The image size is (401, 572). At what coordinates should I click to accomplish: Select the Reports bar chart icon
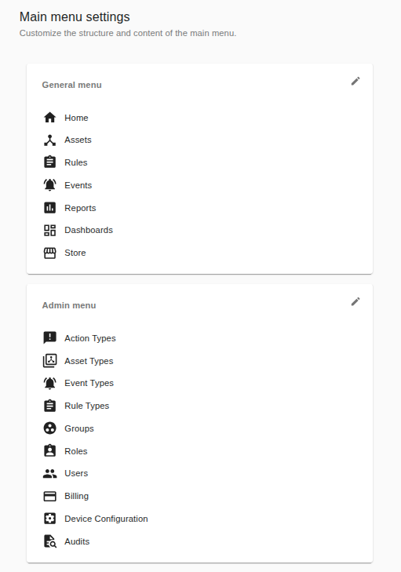point(50,208)
